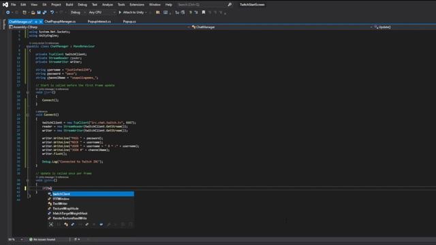436x245 pixels.
Task: Select TextWriter in the autocomplete list
Action: (91, 203)
